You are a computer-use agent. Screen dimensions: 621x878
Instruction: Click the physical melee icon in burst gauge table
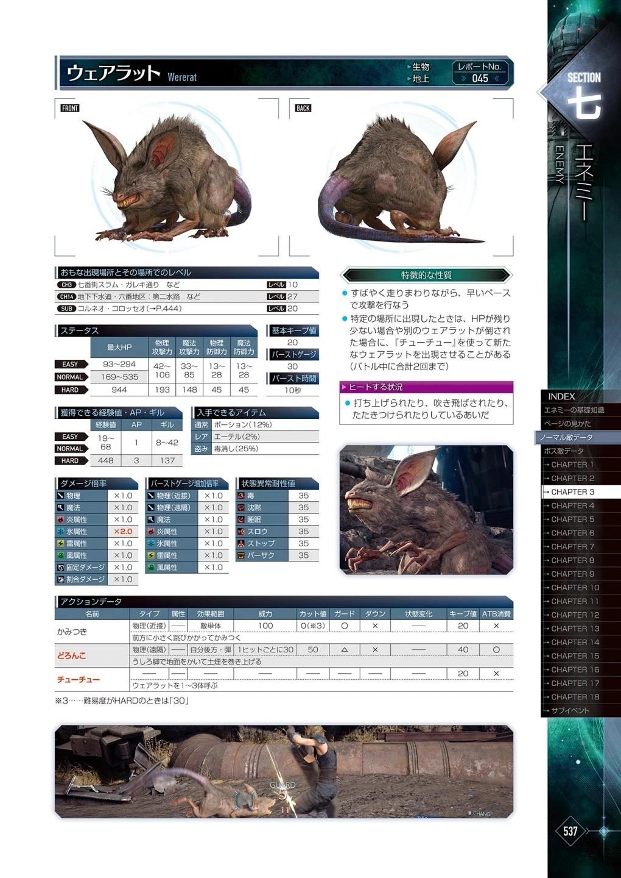tap(151, 496)
